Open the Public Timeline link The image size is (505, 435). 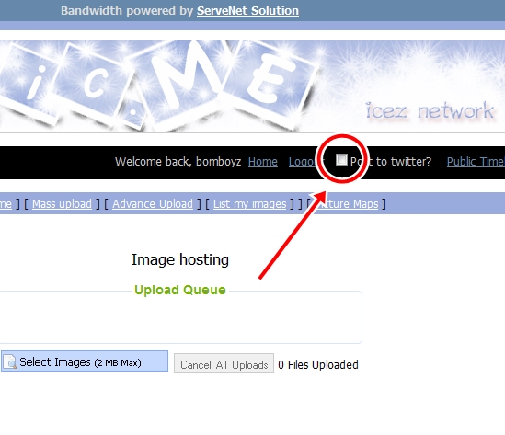(476, 161)
